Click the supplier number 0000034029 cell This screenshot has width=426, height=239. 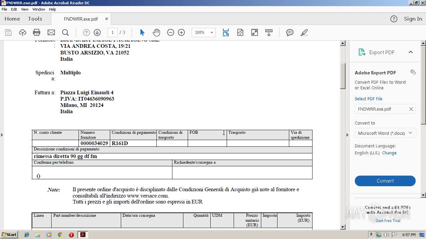coord(94,143)
